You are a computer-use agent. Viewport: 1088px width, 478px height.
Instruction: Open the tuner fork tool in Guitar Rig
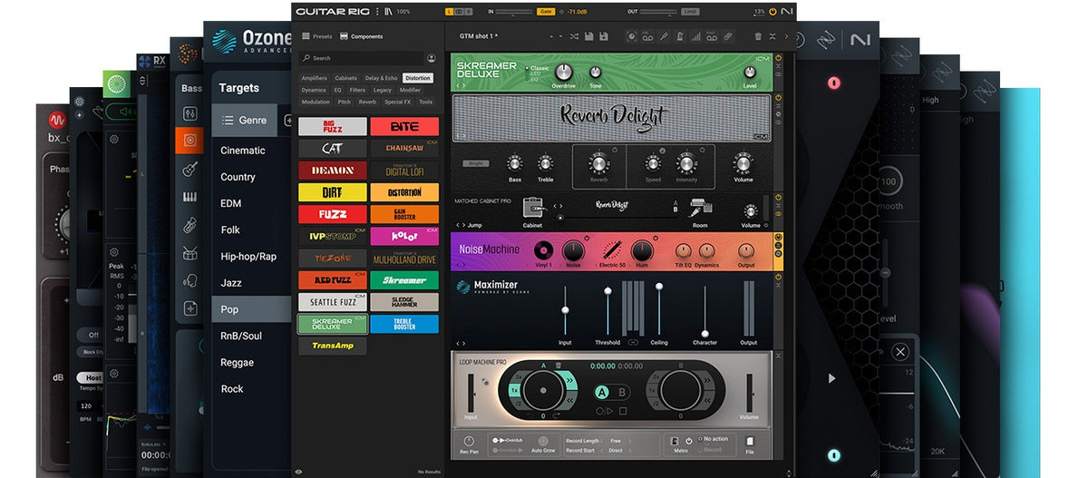point(664,36)
